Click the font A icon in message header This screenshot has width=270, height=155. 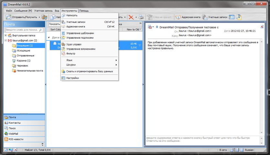point(262,27)
